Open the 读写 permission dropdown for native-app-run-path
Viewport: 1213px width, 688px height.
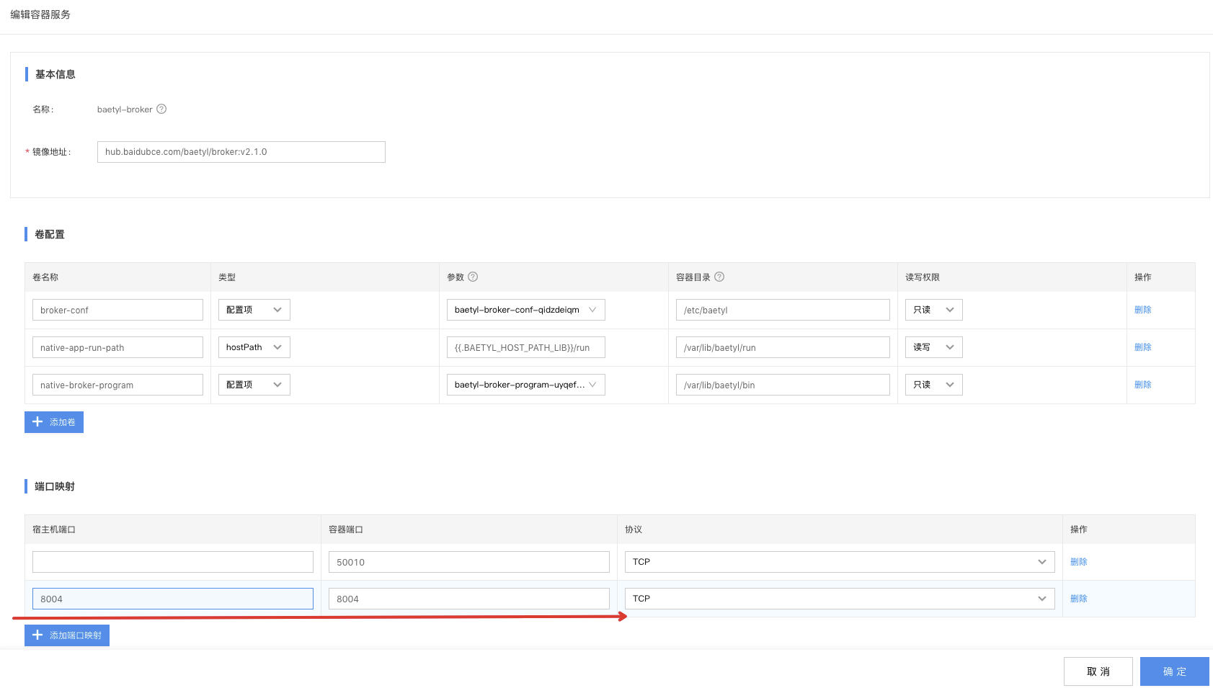934,347
